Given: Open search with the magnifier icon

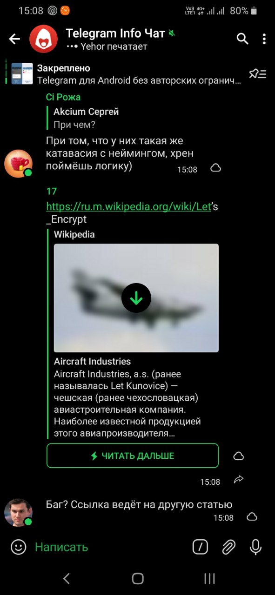Looking at the screenshot, I should tap(242, 39).
